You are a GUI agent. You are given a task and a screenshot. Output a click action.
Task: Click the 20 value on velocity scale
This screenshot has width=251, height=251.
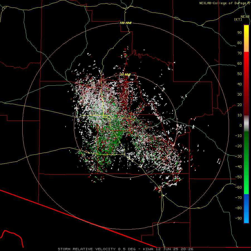click(x=240, y=105)
